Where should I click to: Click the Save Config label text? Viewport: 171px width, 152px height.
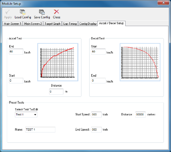coord(42,17)
